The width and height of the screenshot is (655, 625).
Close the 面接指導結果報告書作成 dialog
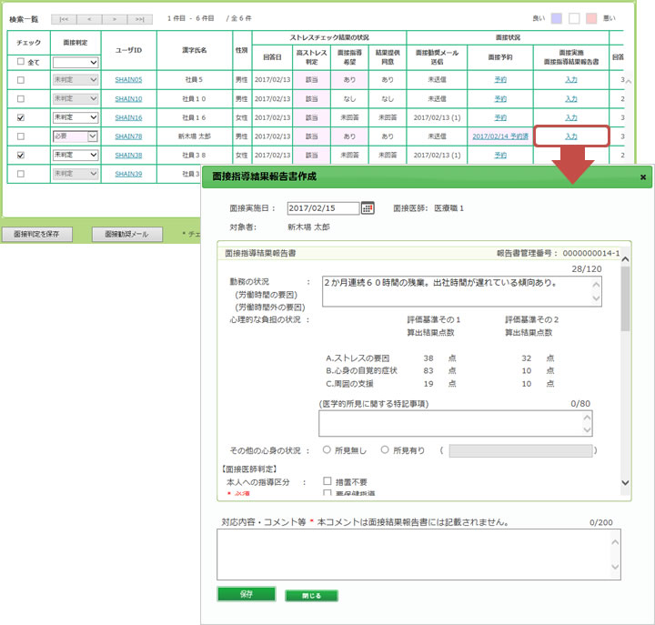(643, 177)
